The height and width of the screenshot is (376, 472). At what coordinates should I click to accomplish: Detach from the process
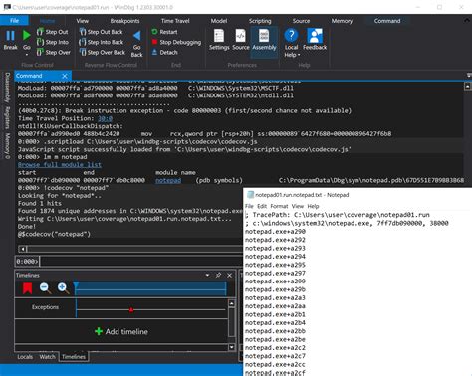click(x=164, y=52)
